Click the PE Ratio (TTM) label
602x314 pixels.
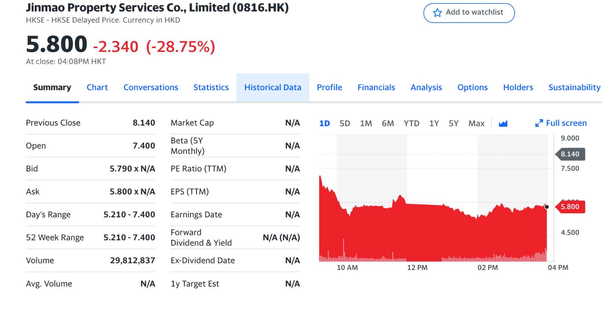point(198,168)
